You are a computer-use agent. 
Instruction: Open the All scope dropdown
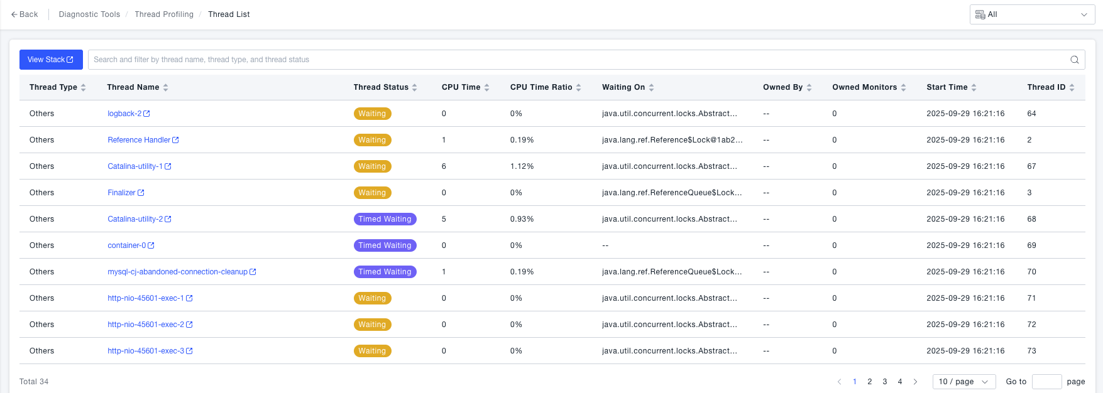pyautogui.click(x=1032, y=14)
